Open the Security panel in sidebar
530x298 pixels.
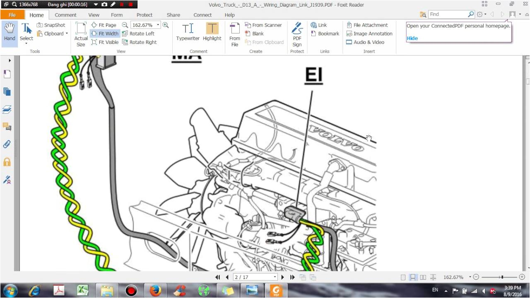pyautogui.click(x=7, y=162)
